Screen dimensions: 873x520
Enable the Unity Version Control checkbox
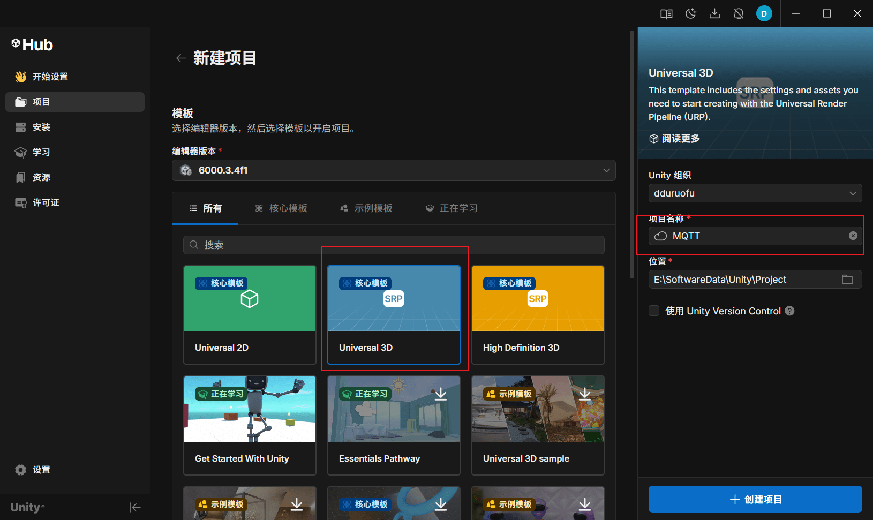click(x=654, y=311)
